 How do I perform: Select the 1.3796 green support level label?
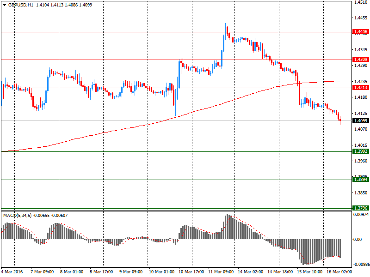click(361, 208)
